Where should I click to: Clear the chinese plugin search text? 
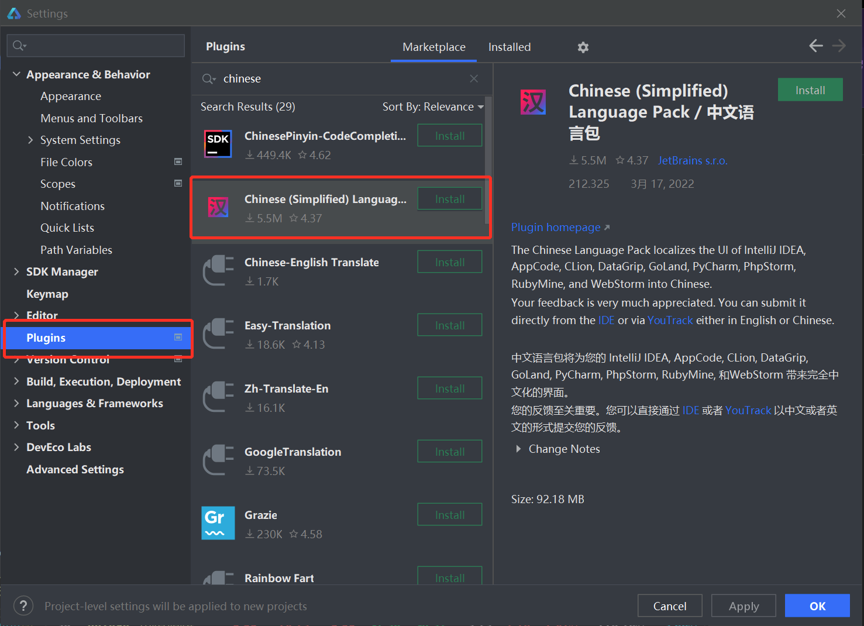coord(474,78)
